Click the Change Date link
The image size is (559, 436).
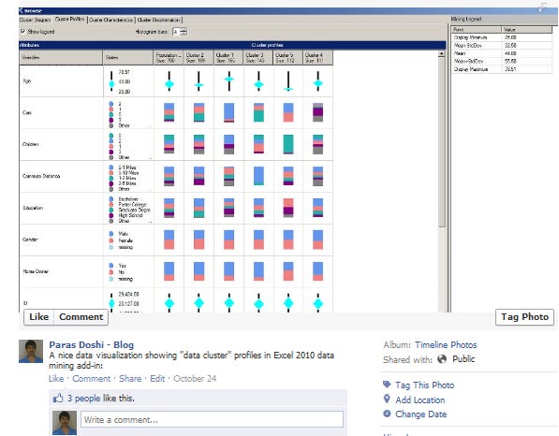(x=420, y=414)
